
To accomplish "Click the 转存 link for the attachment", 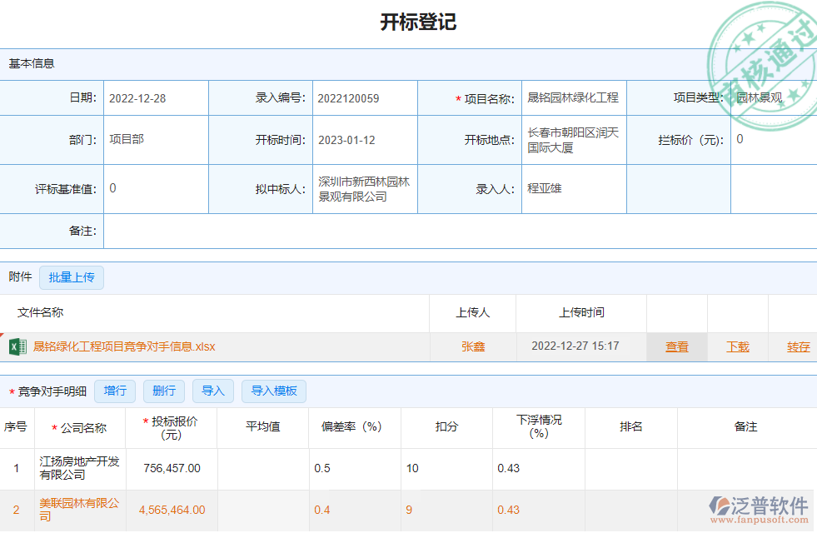I will point(798,347).
